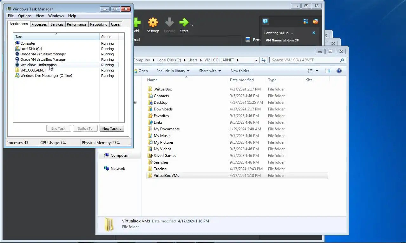Open address bar previous locations dropdown

point(256,60)
